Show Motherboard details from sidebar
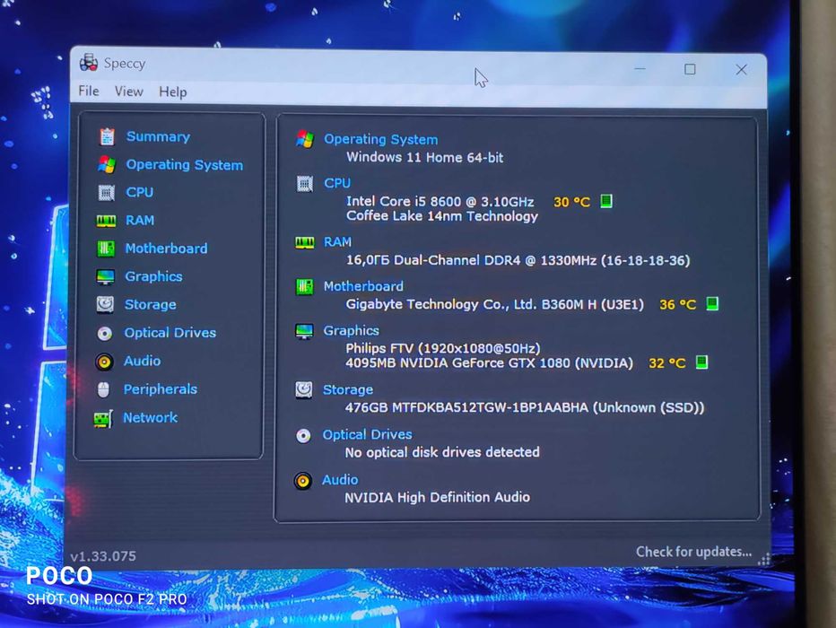Screen dimensions: 836x628 166,249
